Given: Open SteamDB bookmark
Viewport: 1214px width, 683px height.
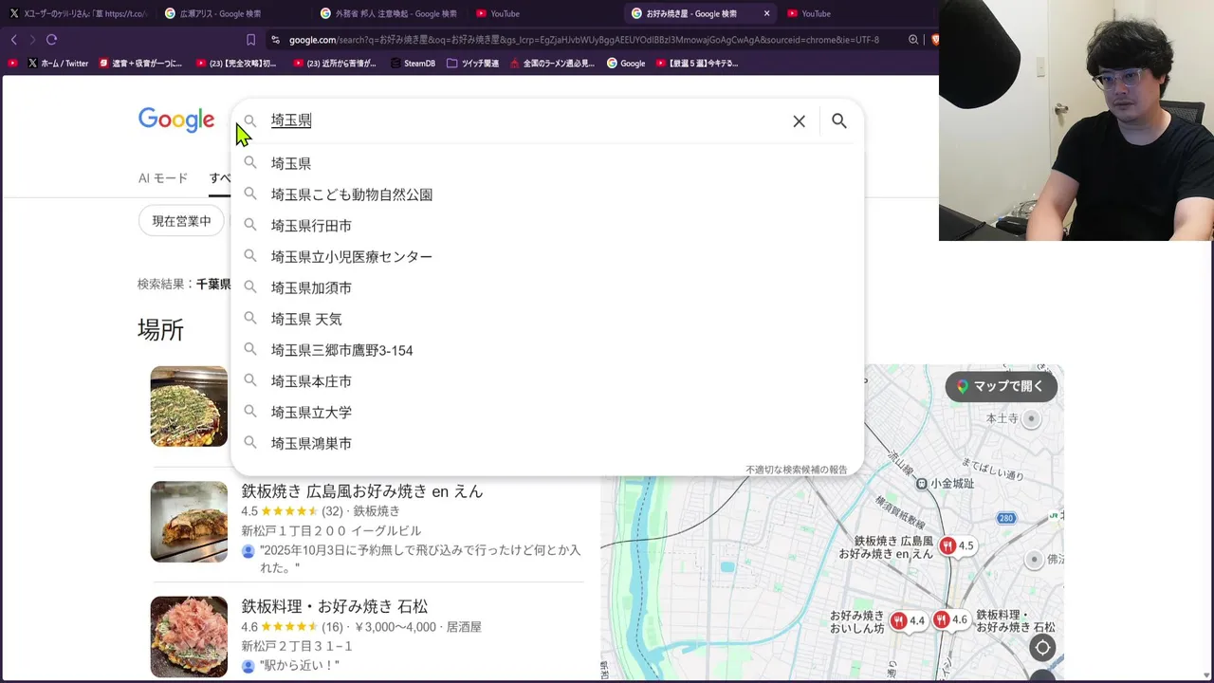Looking at the screenshot, I should click(412, 64).
